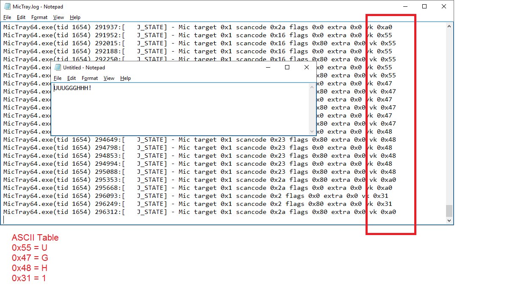Click log line with timestamp 296093
The height and width of the screenshot is (301, 507).
tap(196, 196)
